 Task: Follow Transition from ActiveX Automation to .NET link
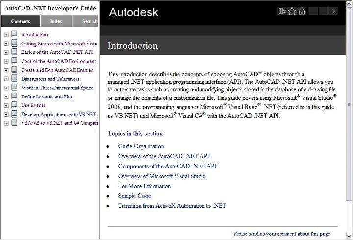[172, 206]
